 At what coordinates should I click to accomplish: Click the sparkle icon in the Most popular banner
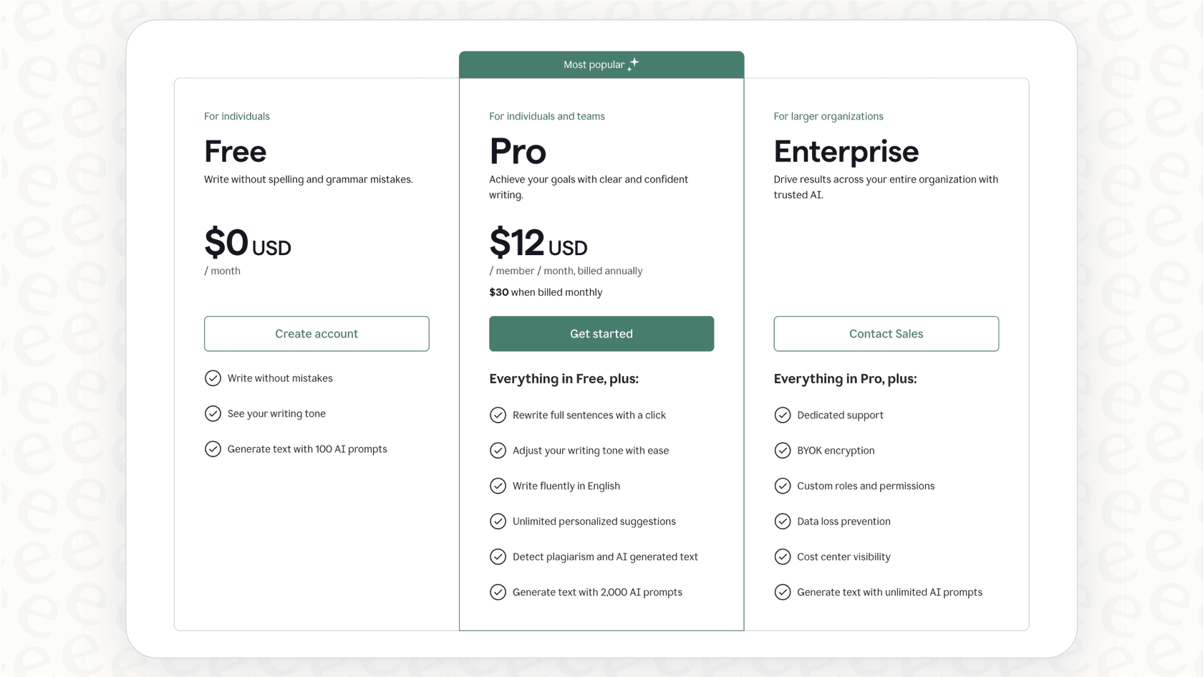click(x=632, y=64)
